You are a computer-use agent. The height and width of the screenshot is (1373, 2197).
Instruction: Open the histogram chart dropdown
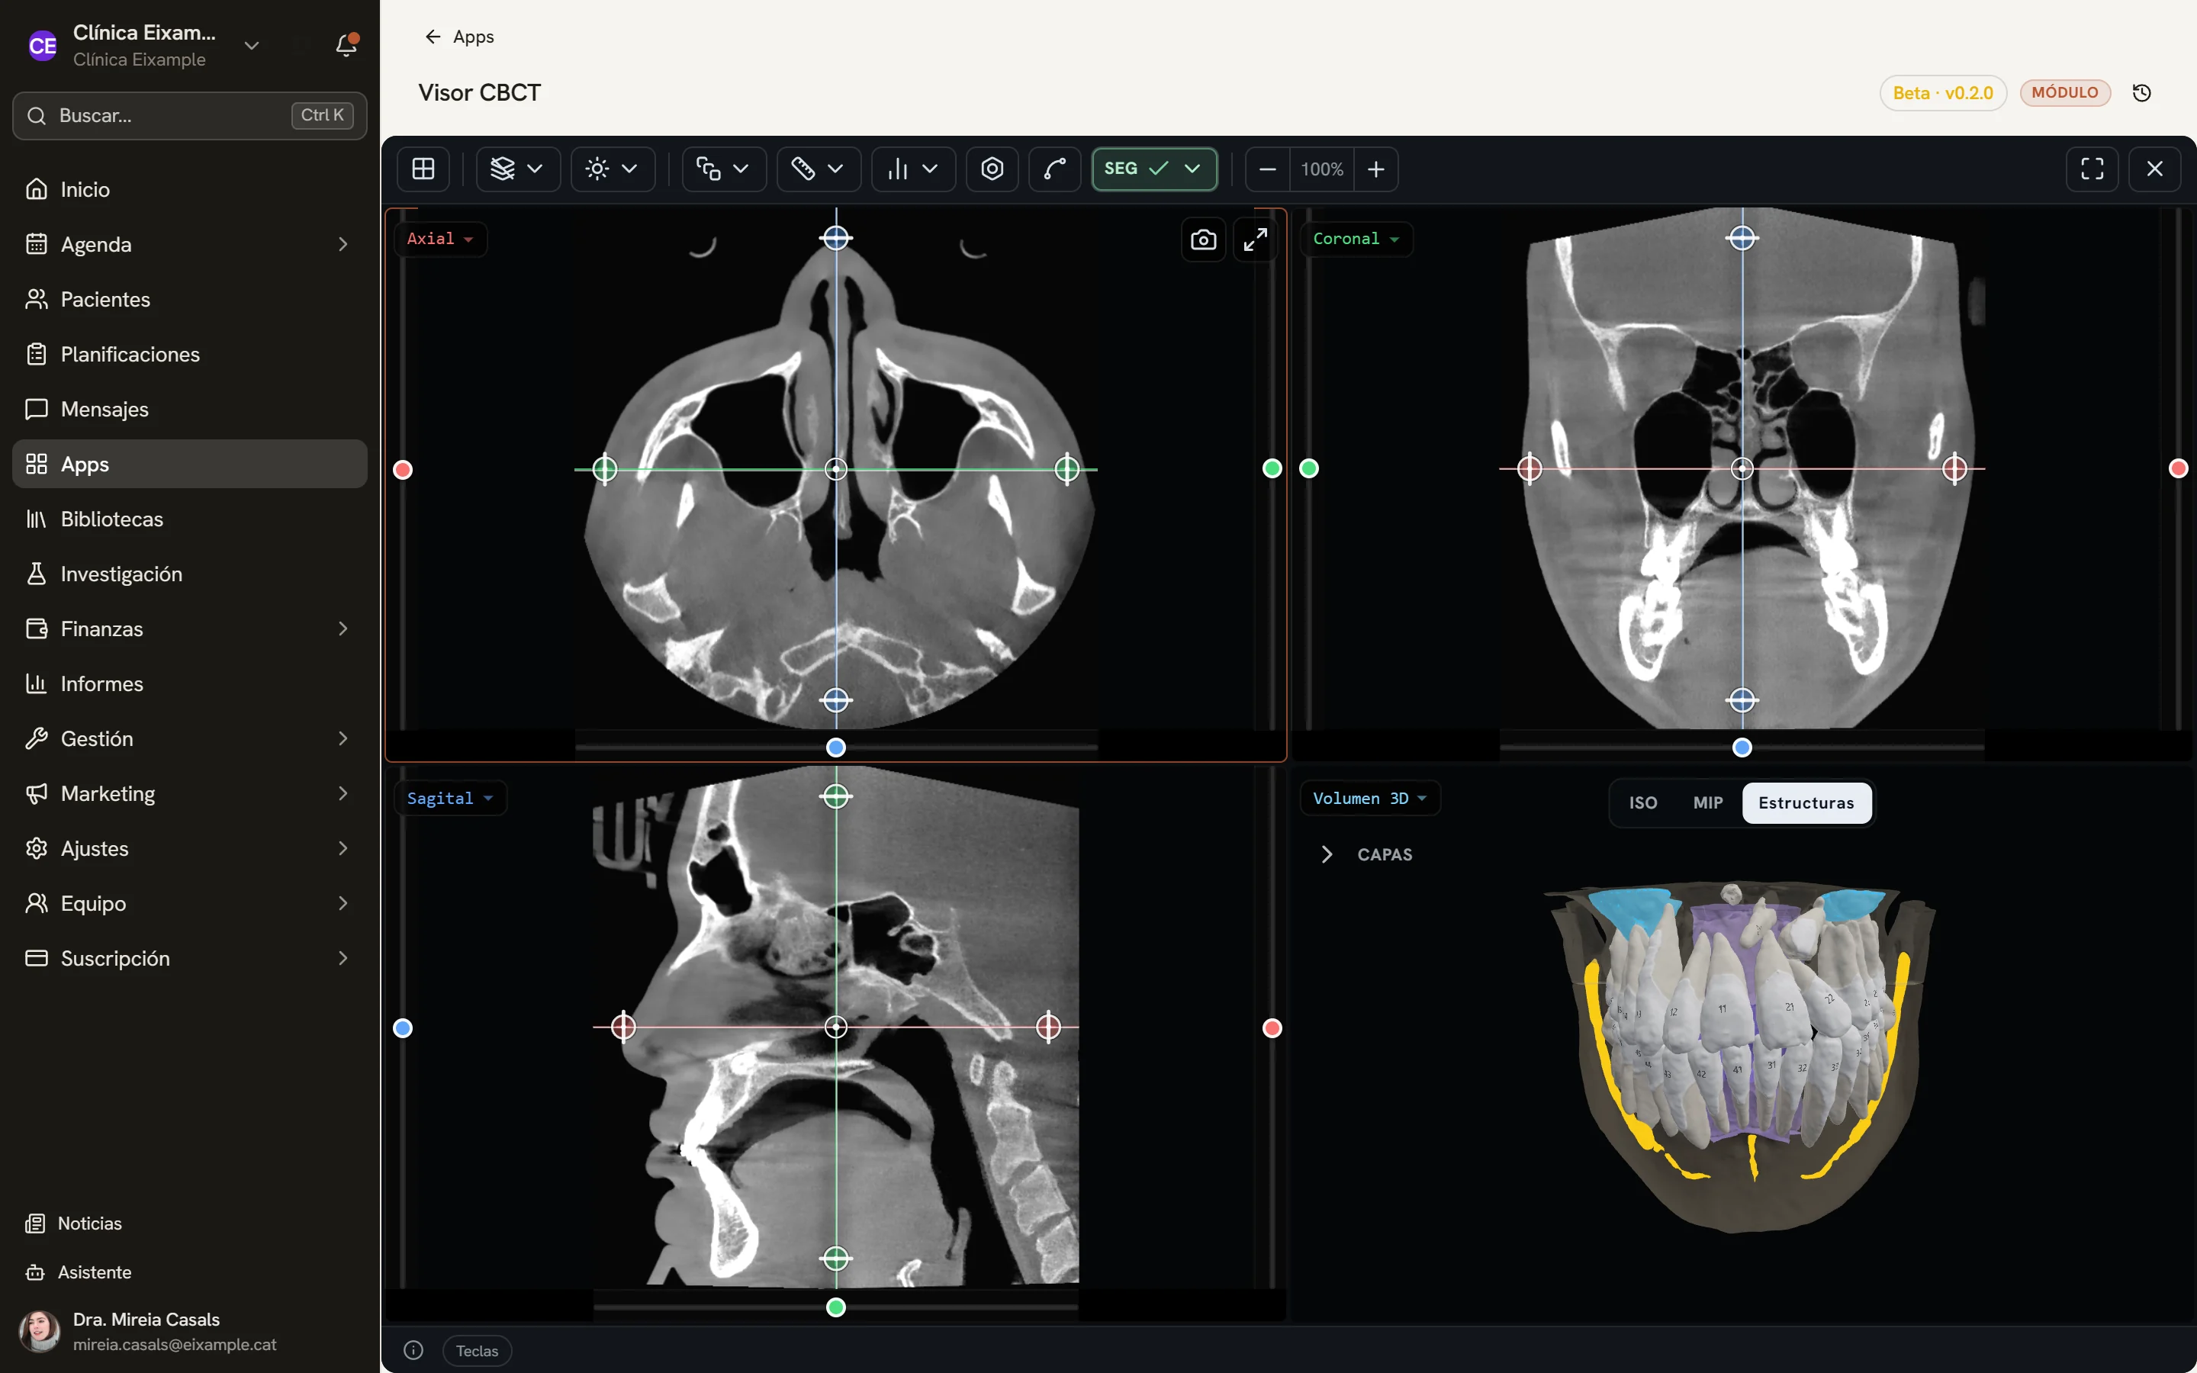coord(913,169)
